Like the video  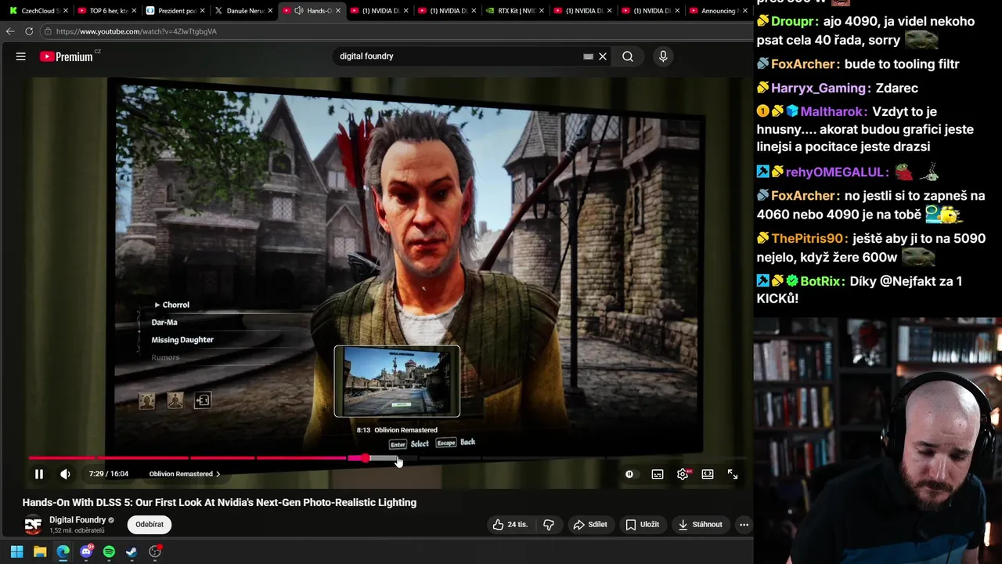(510, 525)
